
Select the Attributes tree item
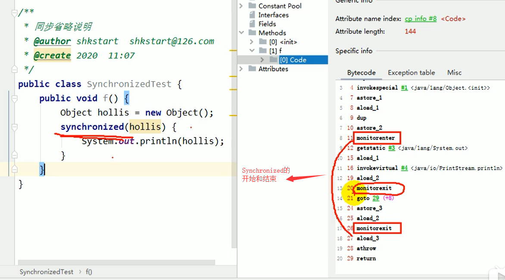click(273, 69)
